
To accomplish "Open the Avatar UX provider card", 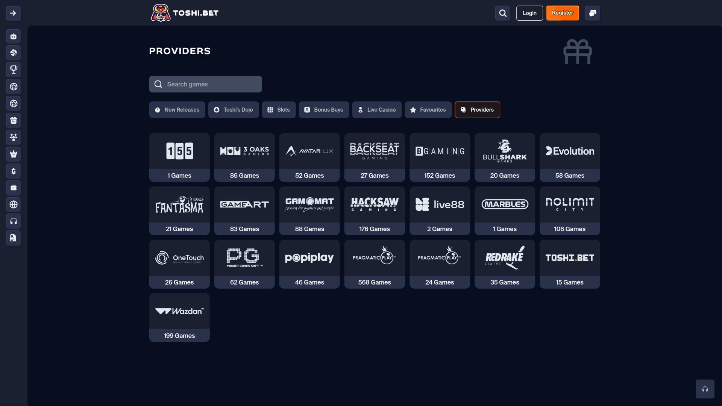I will pyautogui.click(x=309, y=158).
